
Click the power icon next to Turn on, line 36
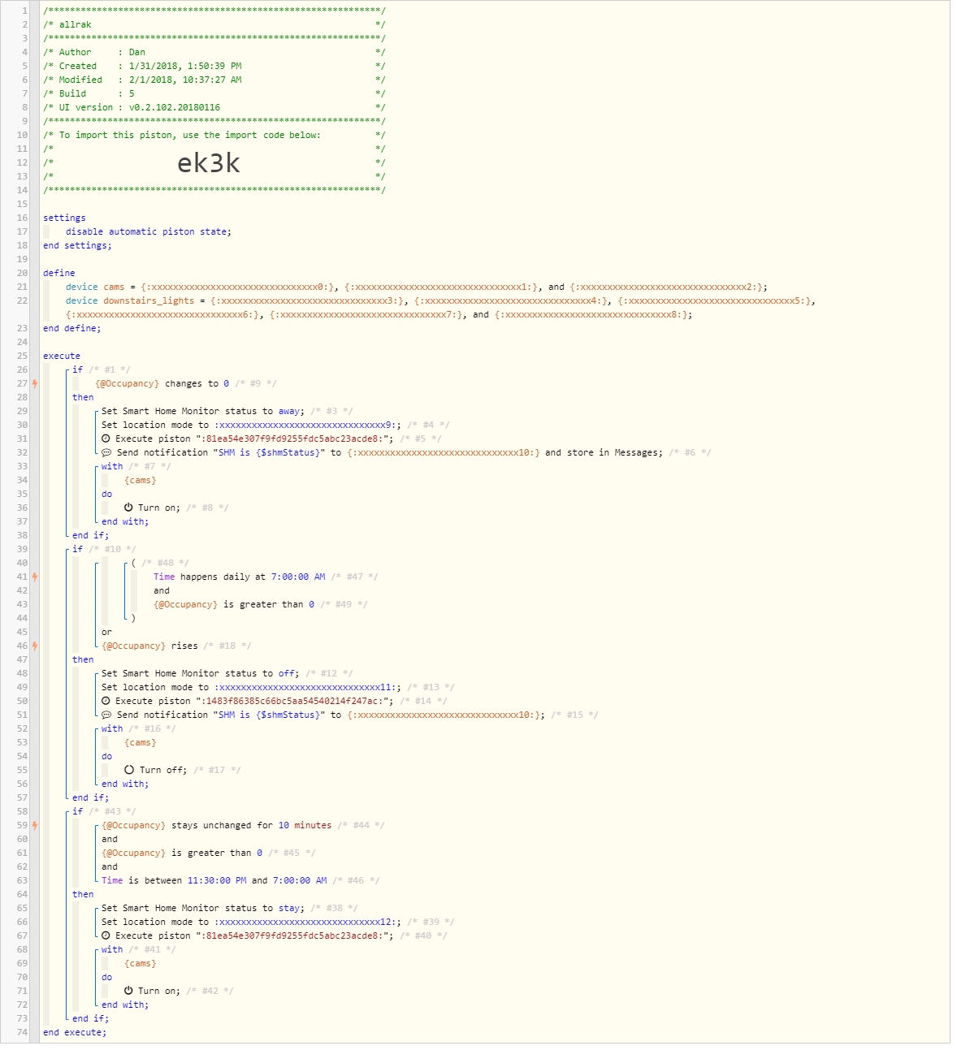[x=128, y=508]
